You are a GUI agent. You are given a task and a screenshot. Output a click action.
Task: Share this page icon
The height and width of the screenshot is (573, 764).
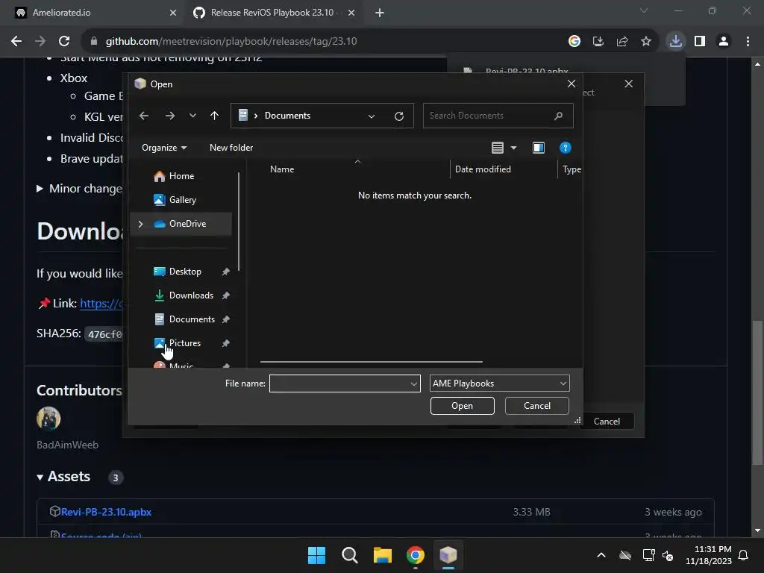click(x=622, y=42)
